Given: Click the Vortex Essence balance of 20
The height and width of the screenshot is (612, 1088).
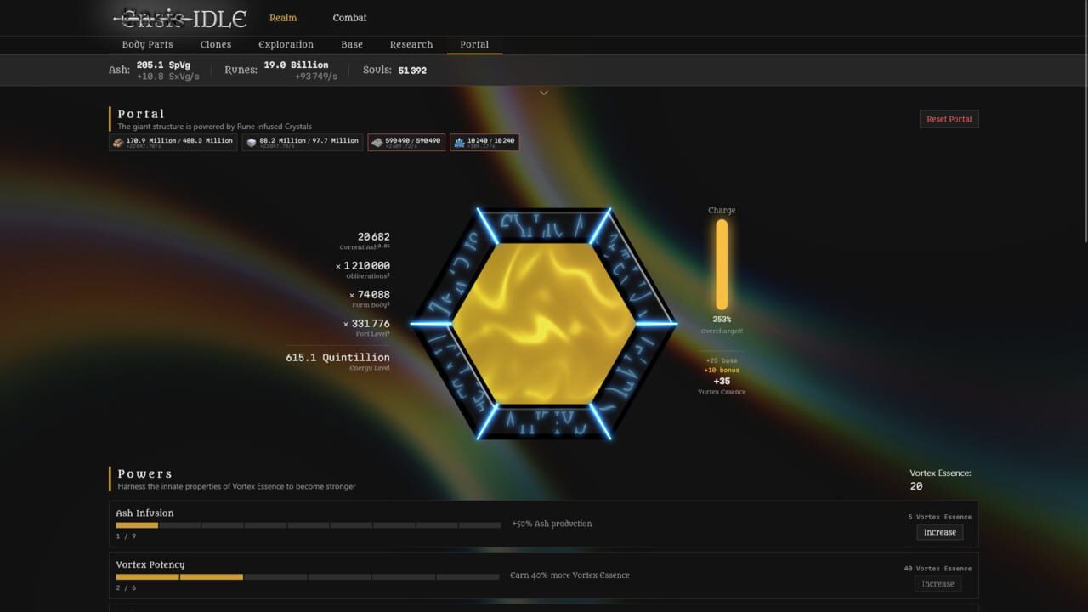Looking at the screenshot, I should [x=916, y=486].
